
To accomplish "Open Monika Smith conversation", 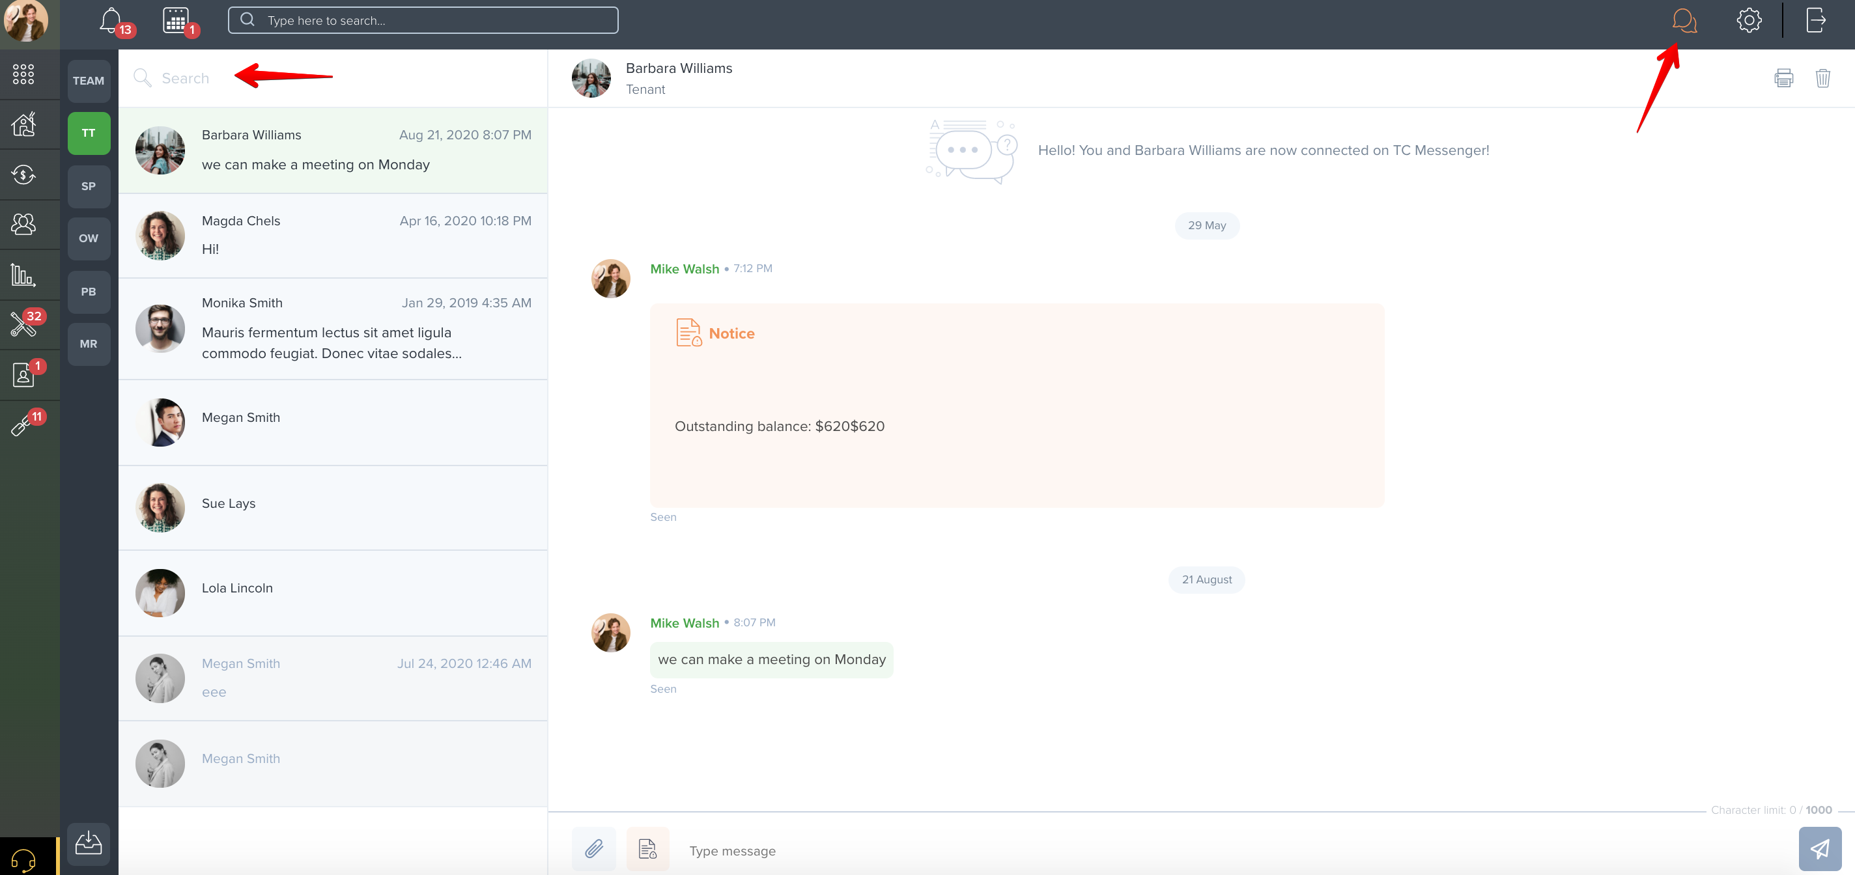I will pos(333,329).
